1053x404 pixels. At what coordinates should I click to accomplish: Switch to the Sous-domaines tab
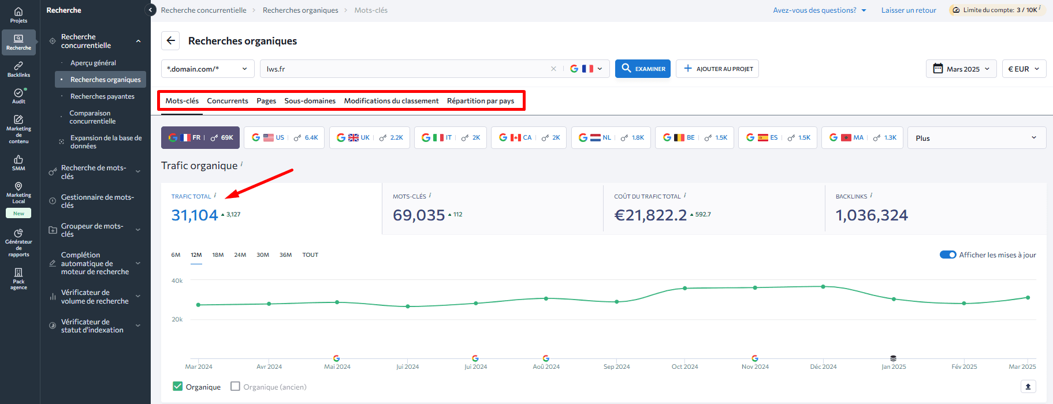[310, 100]
